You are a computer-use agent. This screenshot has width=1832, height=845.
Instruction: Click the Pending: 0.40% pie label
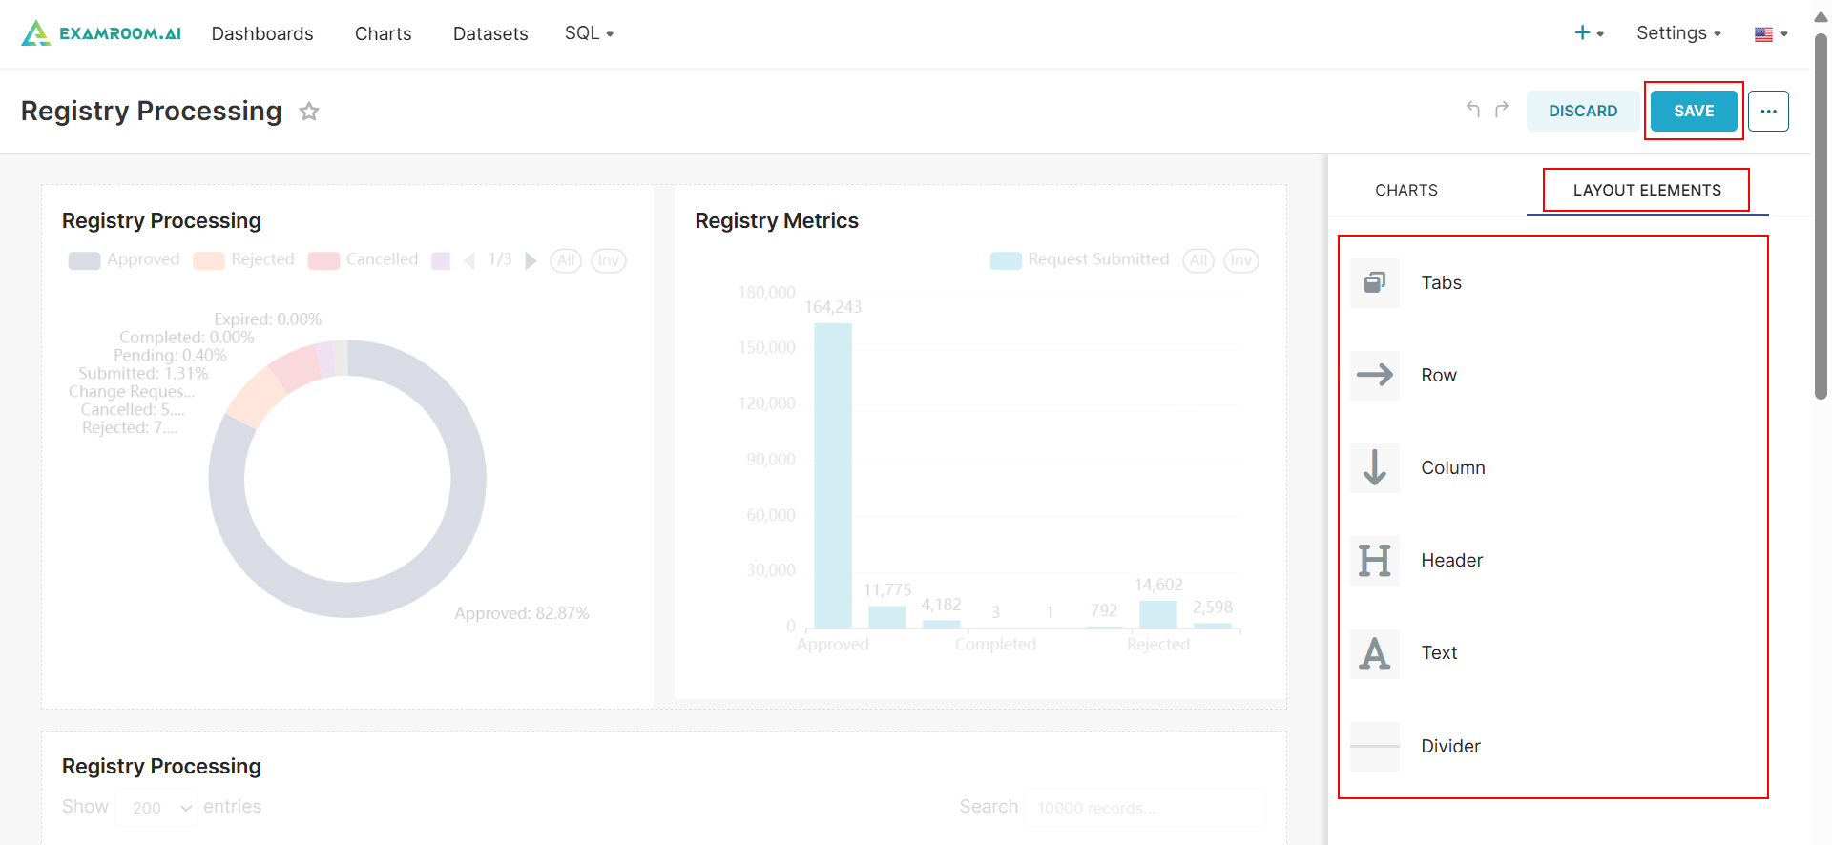(170, 356)
